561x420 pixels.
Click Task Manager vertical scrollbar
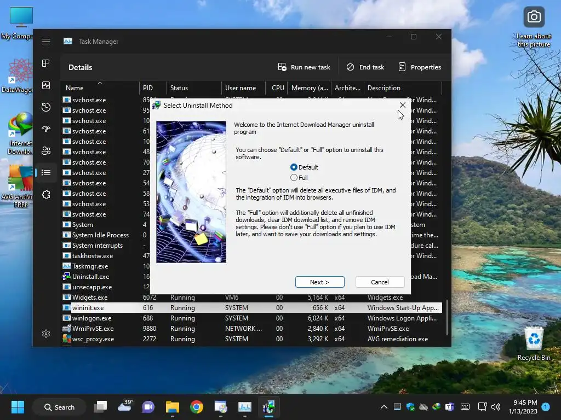(x=447, y=317)
